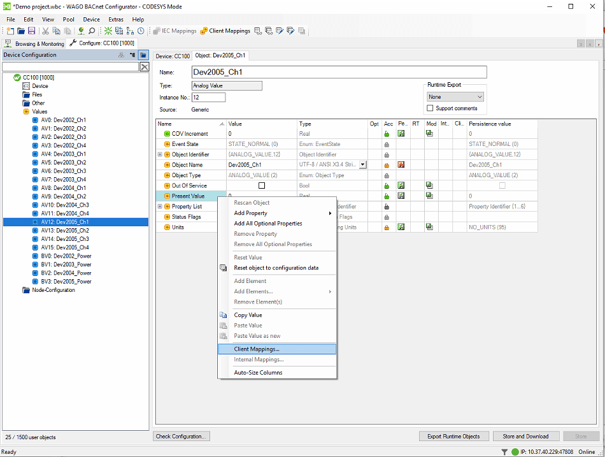Click the persistence icon in Present Value row
Image resolution: width=605 pixels, height=457 pixels.
pos(401,196)
